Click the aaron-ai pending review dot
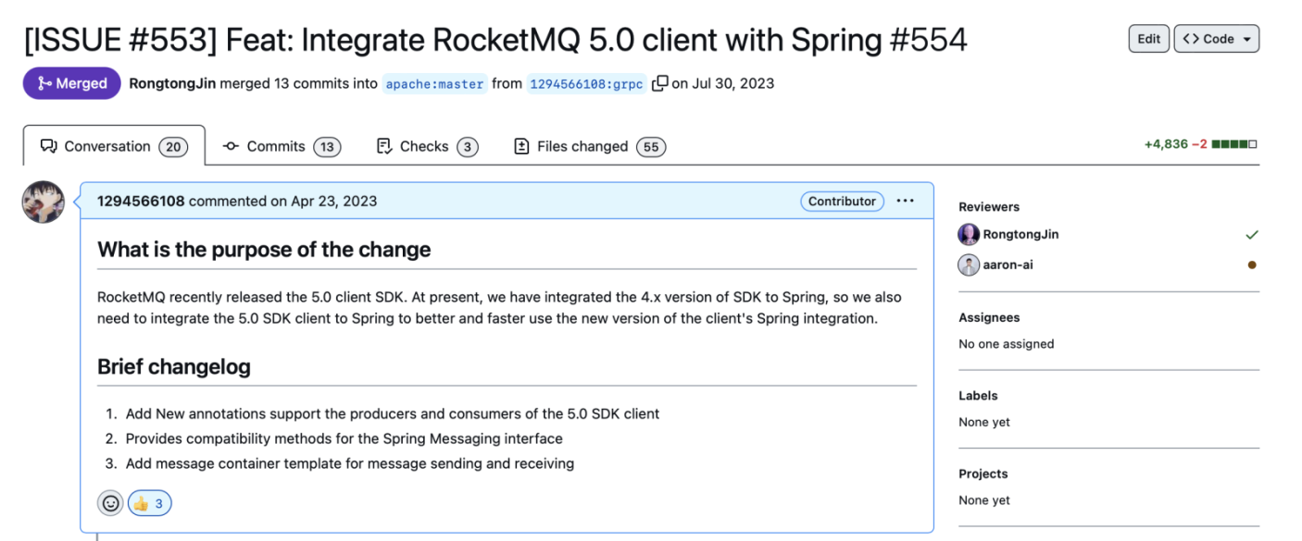The height and width of the screenshot is (541, 1302). (1252, 264)
